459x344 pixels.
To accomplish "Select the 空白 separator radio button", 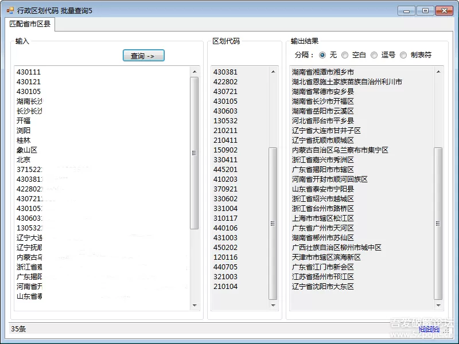I will tap(345, 55).
